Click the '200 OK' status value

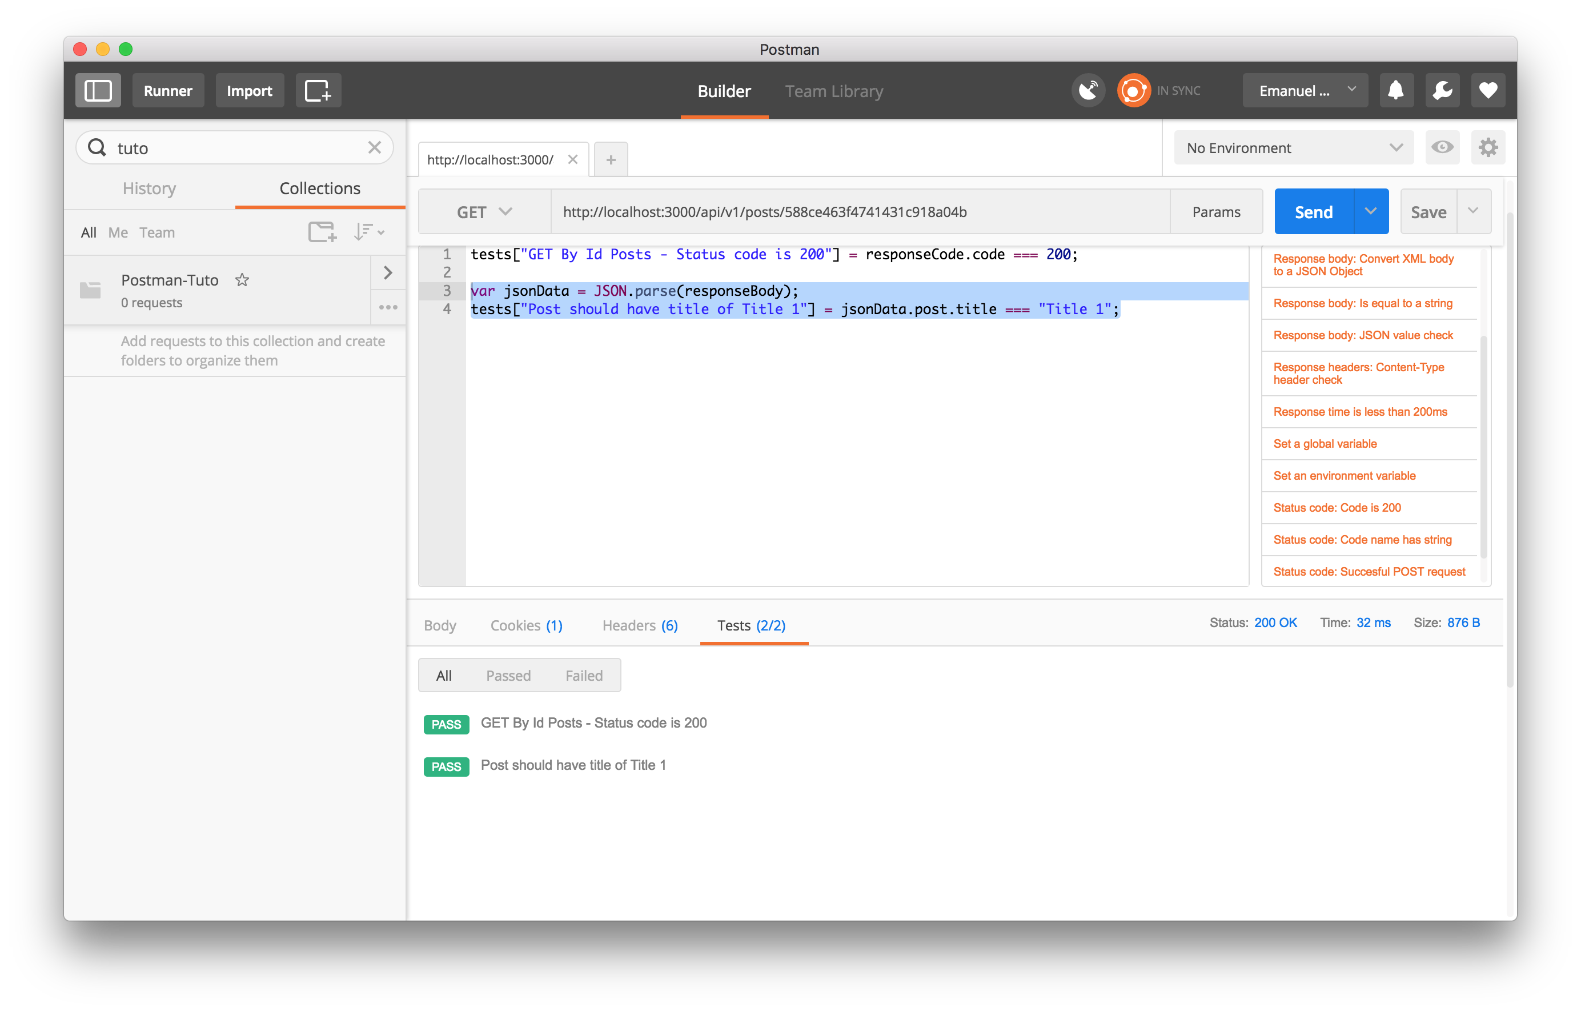(x=1275, y=623)
